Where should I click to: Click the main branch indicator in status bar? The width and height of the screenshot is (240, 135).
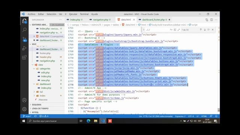click(27, 116)
